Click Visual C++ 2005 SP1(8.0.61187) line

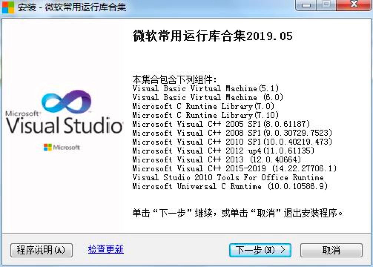[221, 124]
